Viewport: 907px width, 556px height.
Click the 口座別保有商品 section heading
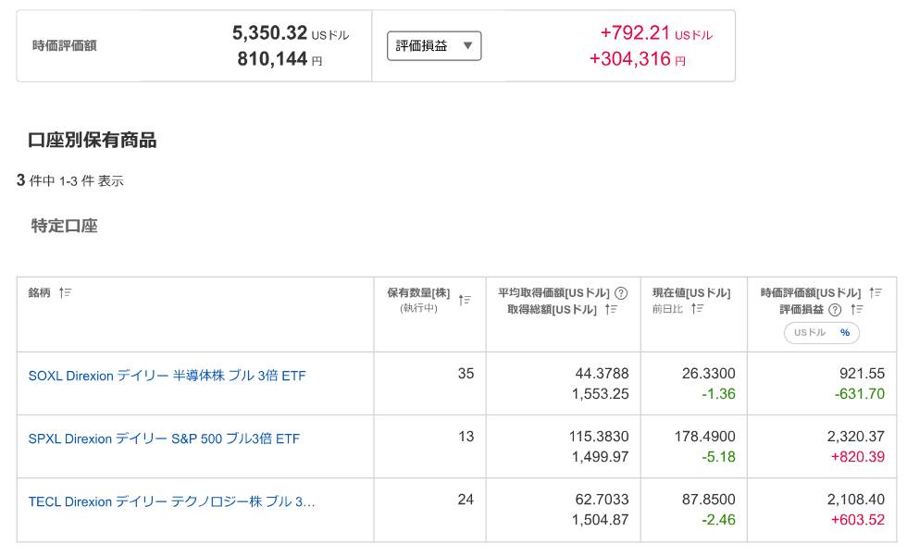pyautogui.click(x=92, y=140)
